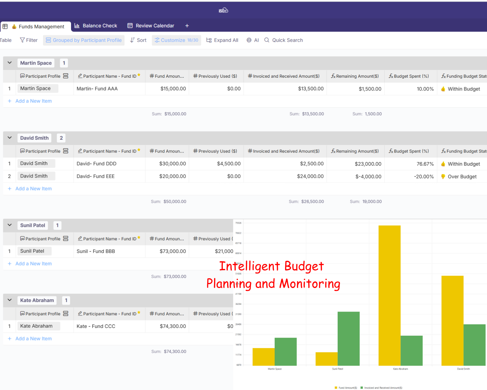487x390 pixels.
Task: Switch to the Balance Check tab
Action: 96,26
